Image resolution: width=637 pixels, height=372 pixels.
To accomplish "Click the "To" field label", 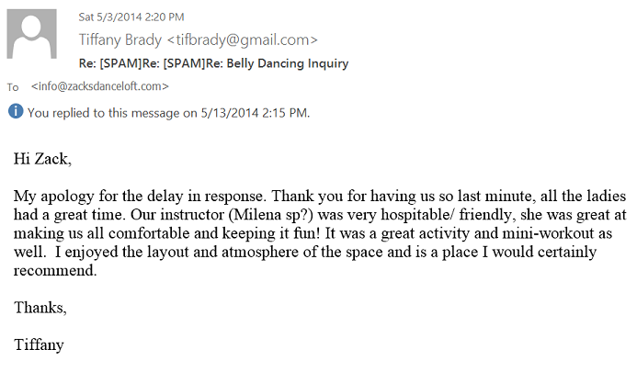I will pyautogui.click(x=13, y=87).
